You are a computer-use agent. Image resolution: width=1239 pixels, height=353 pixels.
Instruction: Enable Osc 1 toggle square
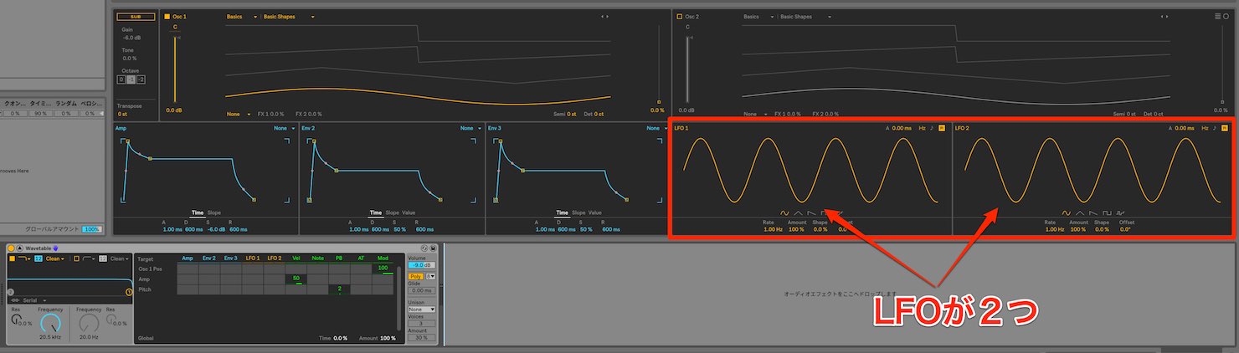[167, 17]
